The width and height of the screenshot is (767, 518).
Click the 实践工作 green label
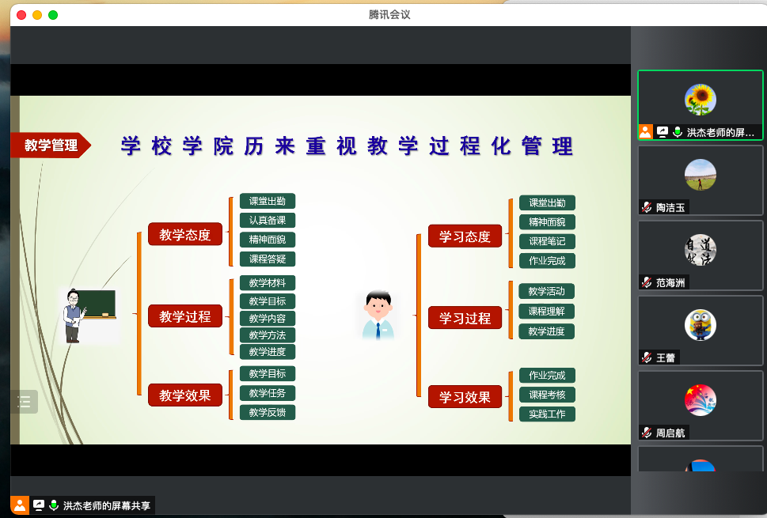(547, 414)
